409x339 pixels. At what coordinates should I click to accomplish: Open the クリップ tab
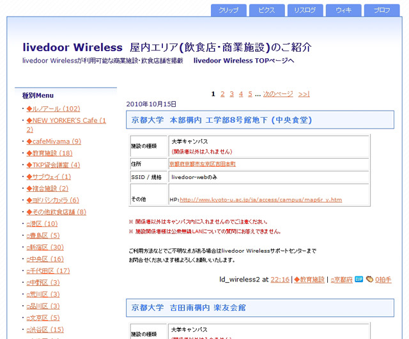click(x=229, y=10)
